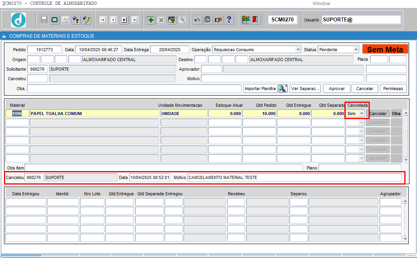Click the red exit door icon

tap(256, 20)
